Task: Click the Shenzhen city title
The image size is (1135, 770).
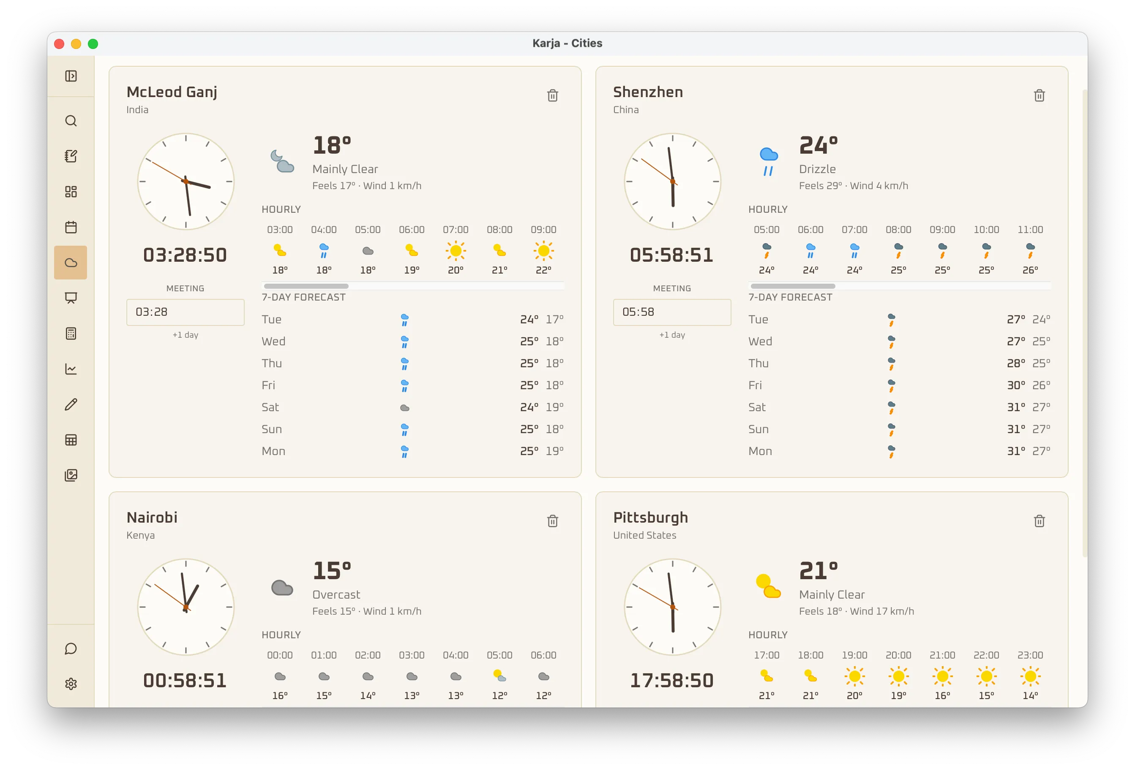Action: click(x=648, y=92)
